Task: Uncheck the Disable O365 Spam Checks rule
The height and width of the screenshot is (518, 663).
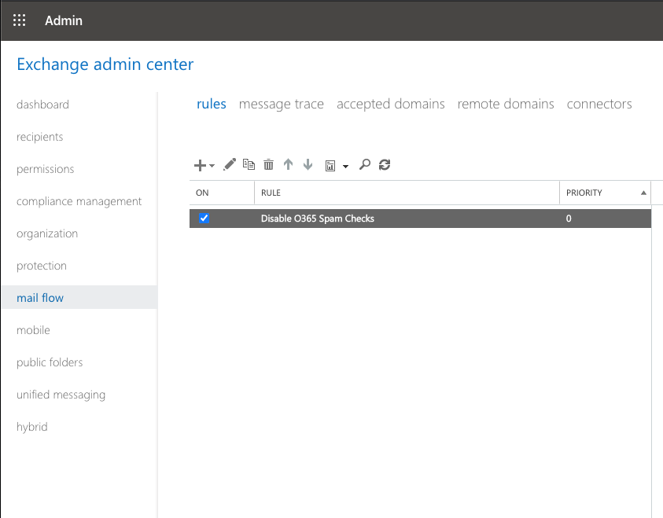Action: (204, 218)
